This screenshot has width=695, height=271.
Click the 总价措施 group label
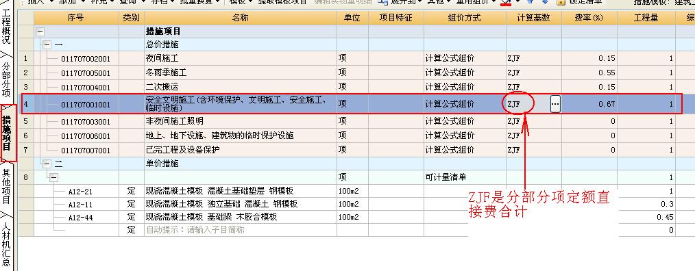click(x=162, y=44)
